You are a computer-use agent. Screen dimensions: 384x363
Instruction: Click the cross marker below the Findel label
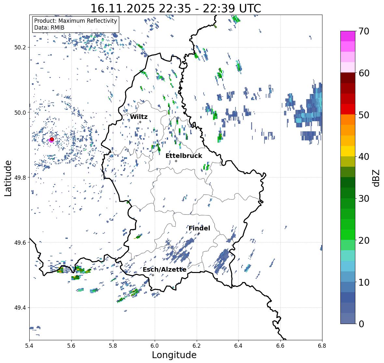point(199,233)
